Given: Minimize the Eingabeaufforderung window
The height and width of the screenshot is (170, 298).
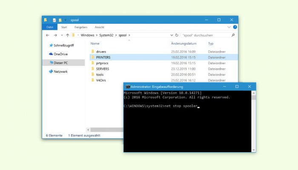Looking at the screenshot, I should pos(224,87).
